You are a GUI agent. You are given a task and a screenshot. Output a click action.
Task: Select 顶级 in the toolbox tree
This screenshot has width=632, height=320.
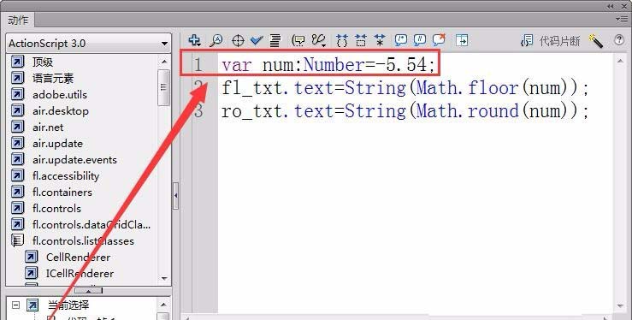click(x=42, y=62)
